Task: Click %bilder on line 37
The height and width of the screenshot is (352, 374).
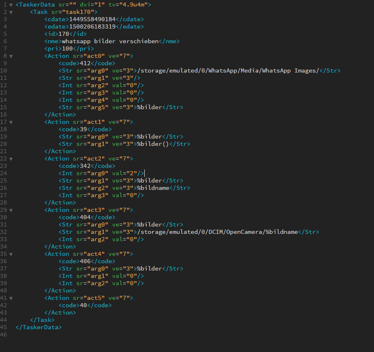Action: click(150, 268)
